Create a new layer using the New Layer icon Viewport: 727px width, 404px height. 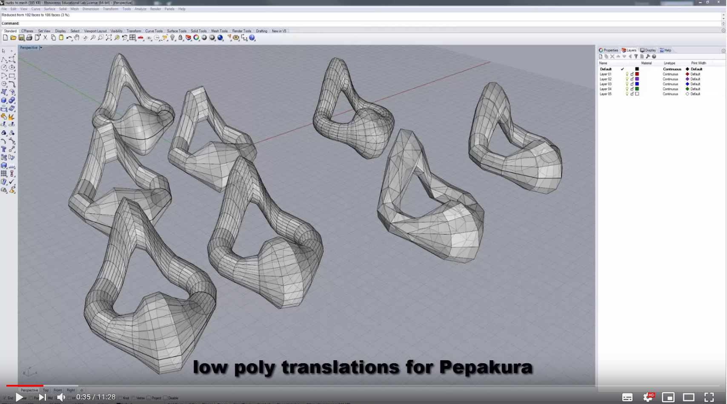601,56
